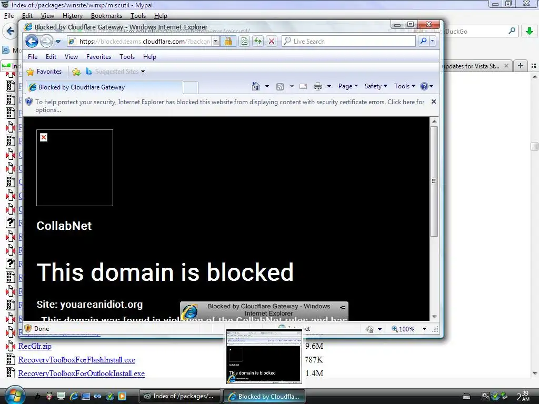Open RecGlr.zip link in Mypal
The width and height of the screenshot is (539, 404).
[35, 346]
